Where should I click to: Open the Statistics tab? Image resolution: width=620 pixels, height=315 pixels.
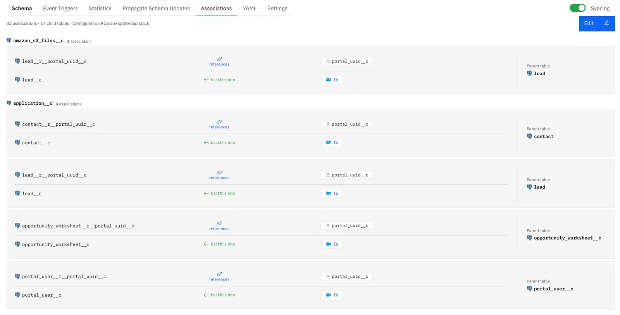click(x=100, y=9)
